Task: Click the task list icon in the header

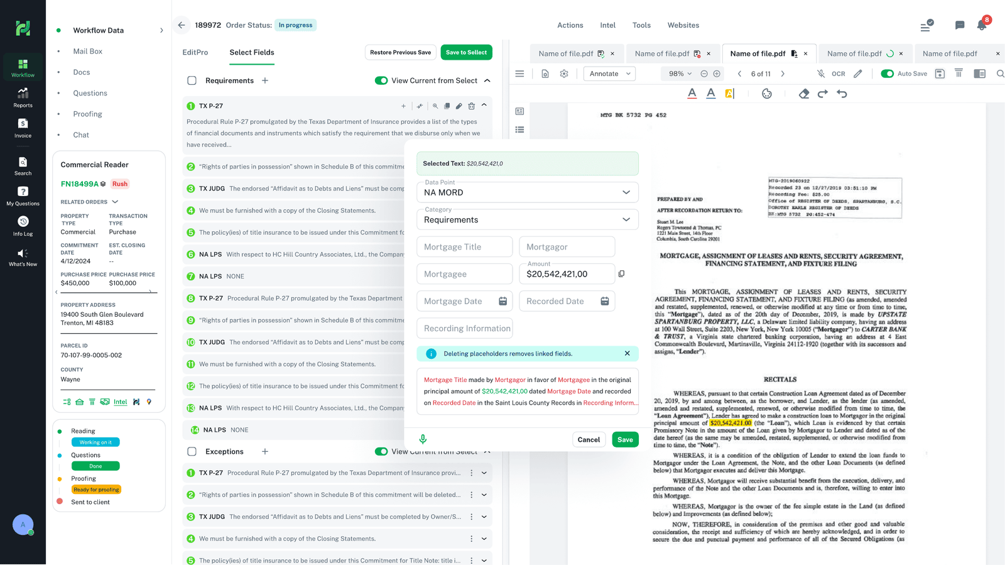Action: 926,25
